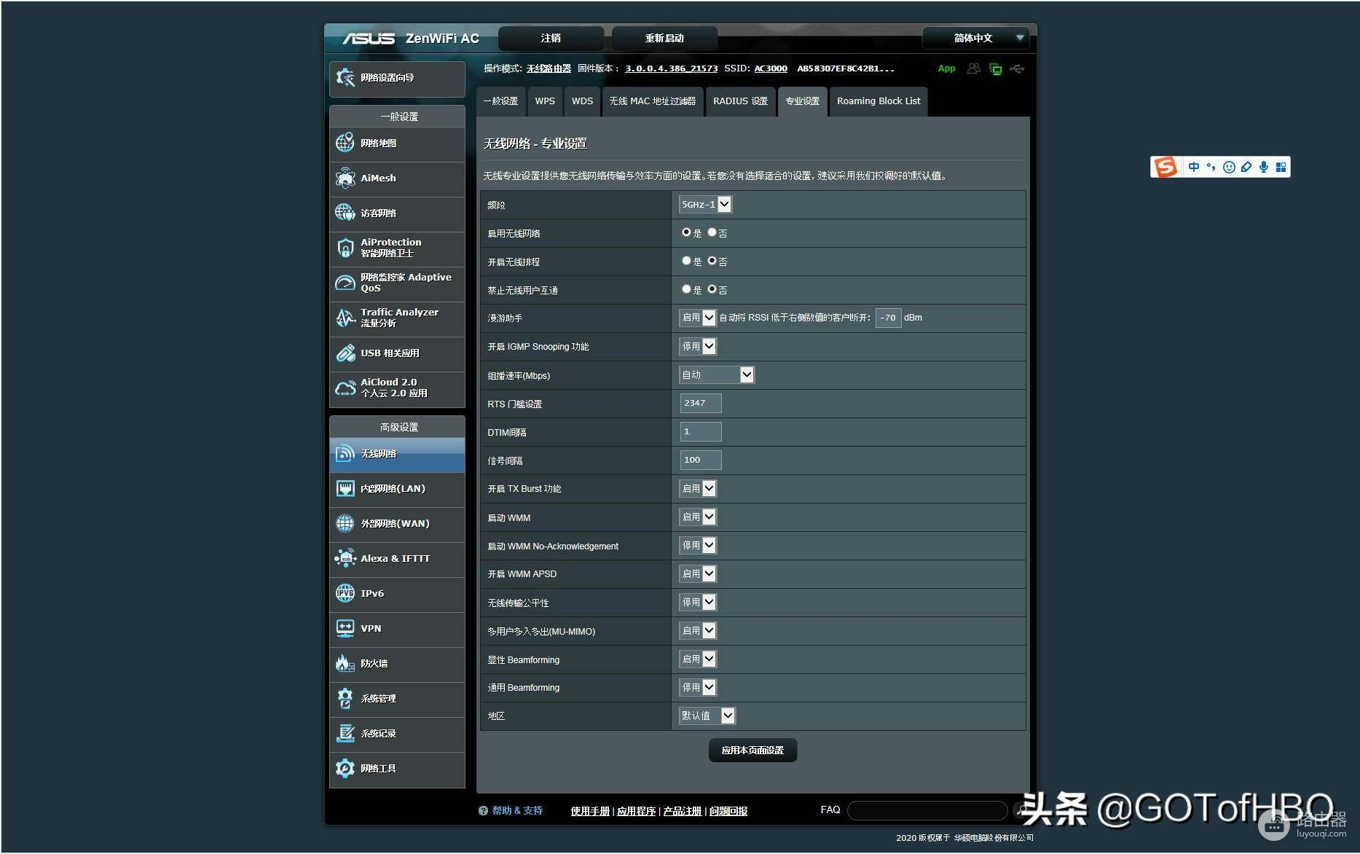Open USB 相关应用 icon
Viewport: 1360px width, 854px height.
coord(345,353)
